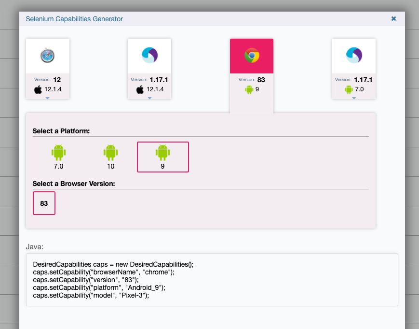This screenshot has height=329, width=419.
Task: Click the 'Java:' label
Action: tap(34, 247)
